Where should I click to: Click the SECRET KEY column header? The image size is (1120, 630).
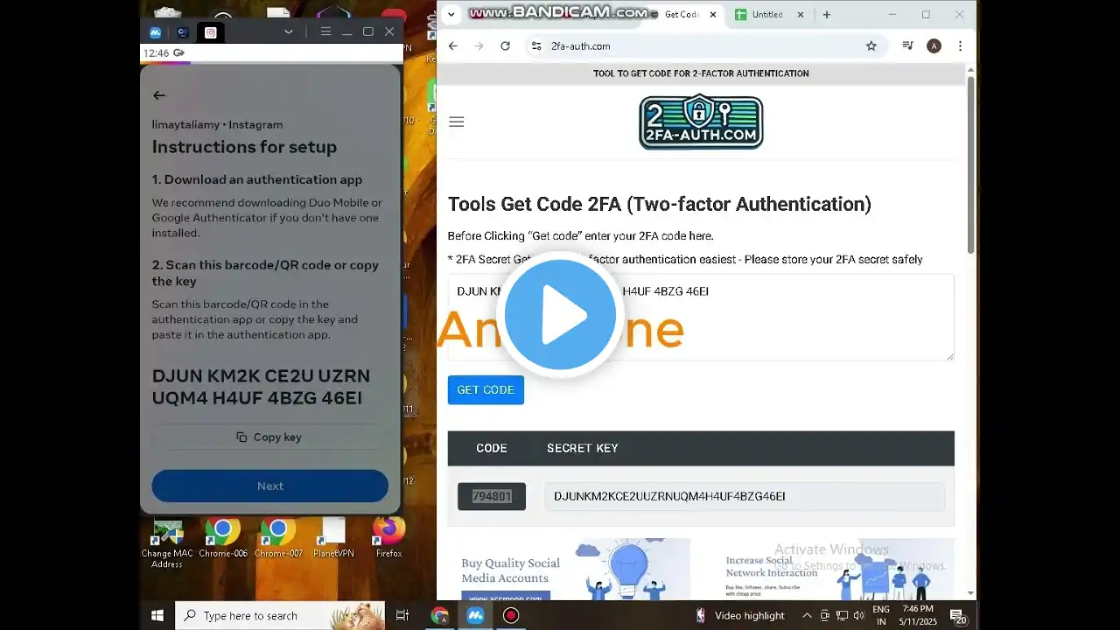(583, 448)
